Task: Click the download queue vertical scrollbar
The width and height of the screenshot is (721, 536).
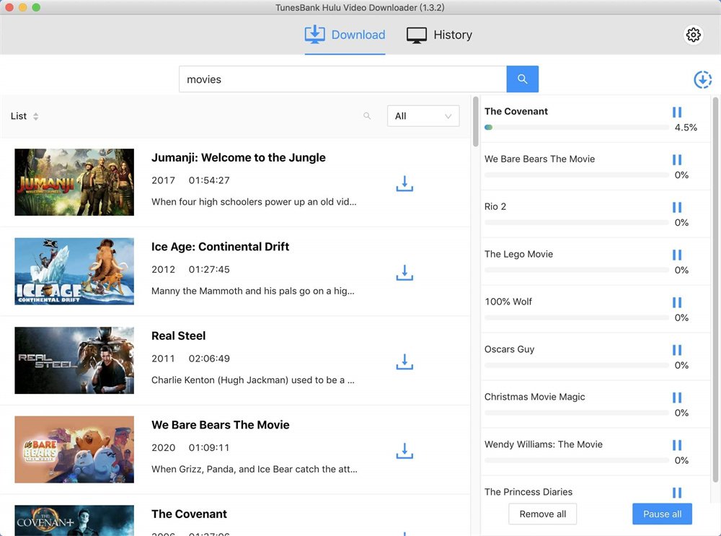Action: click(715, 290)
